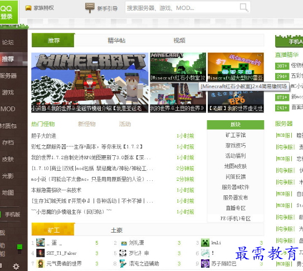The image size is (303, 271).
Task: Open settings via the sidebar gear icon
Action: (16, 267)
